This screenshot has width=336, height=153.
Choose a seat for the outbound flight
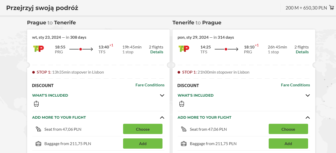pyautogui.click(x=143, y=129)
